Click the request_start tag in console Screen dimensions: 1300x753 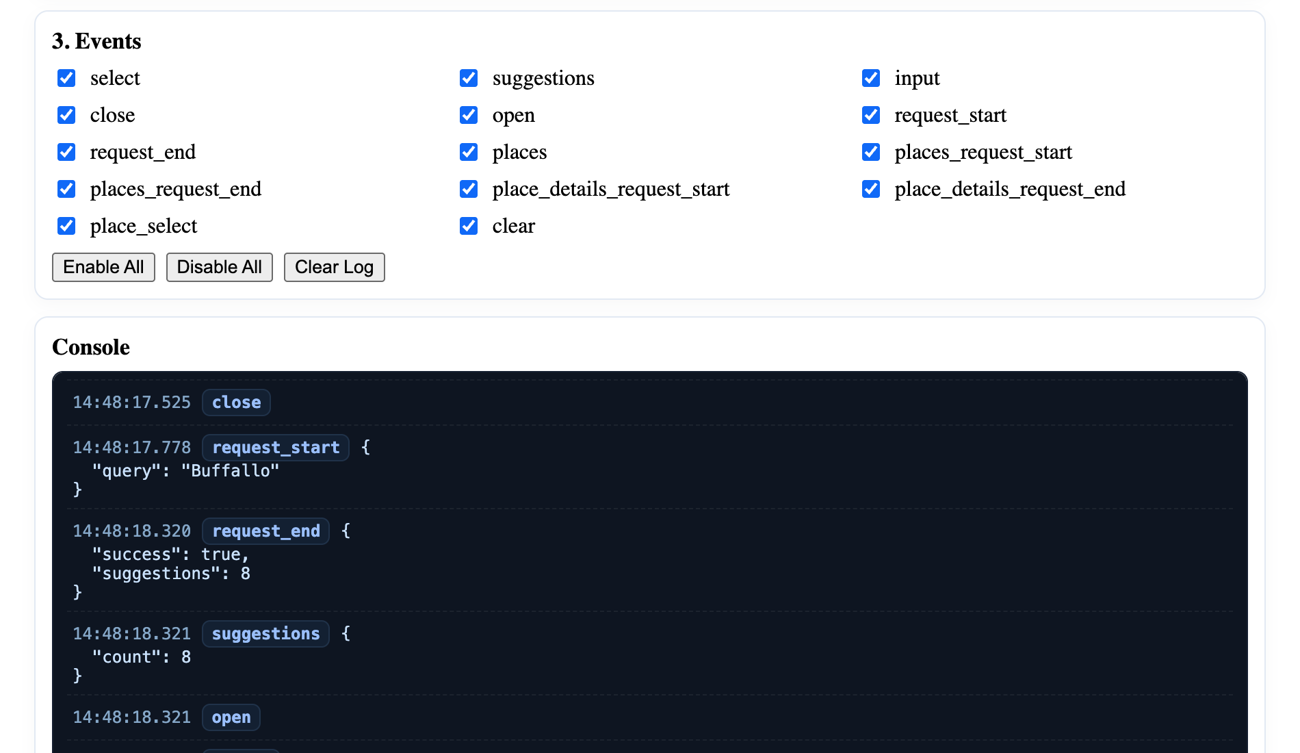pos(276,448)
